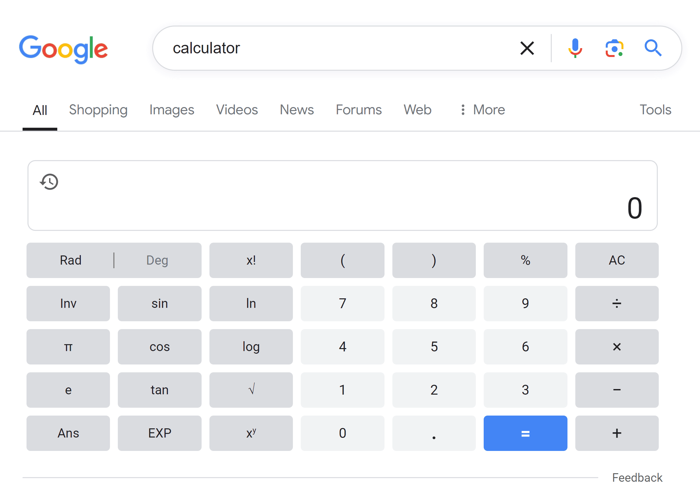
Task: Select the Images tab
Action: tap(172, 109)
